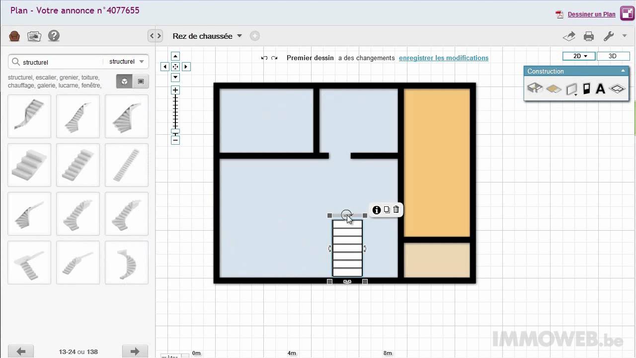Select the door tool in Construction panel
Screen dimensions: 636x358
pos(586,89)
